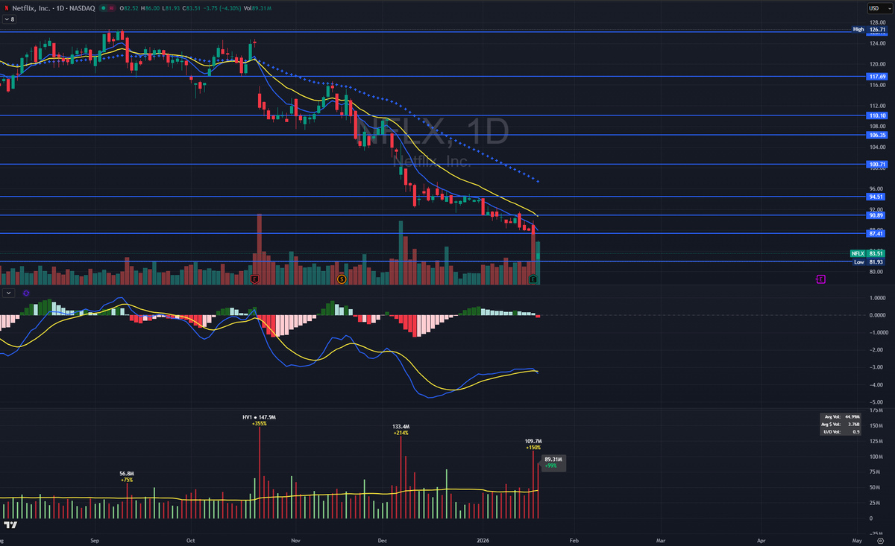Click the 133.4M +214% volume label

[401, 429]
